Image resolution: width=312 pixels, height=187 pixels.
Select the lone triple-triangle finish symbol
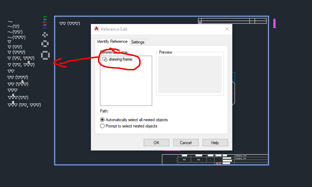tap(13, 90)
